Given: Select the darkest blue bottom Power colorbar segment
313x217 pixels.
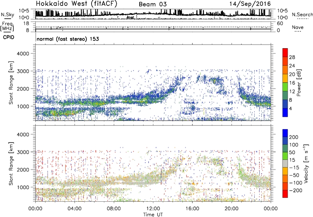Looking at the screenshot, I should pos(285,112).
